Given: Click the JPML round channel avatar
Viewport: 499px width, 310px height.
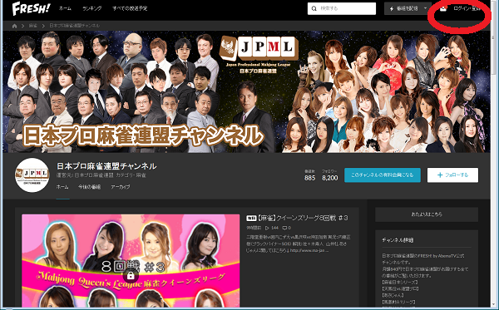Looking at the screenshot, I should point(32,175).
